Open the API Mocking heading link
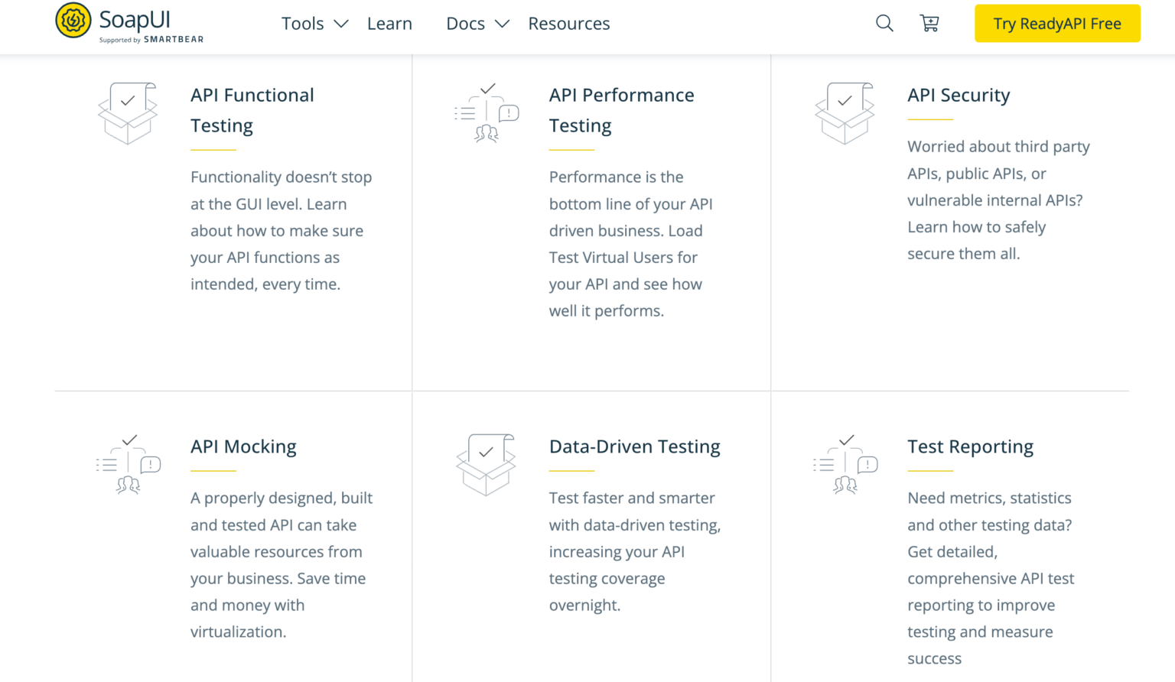 [243, 447]
